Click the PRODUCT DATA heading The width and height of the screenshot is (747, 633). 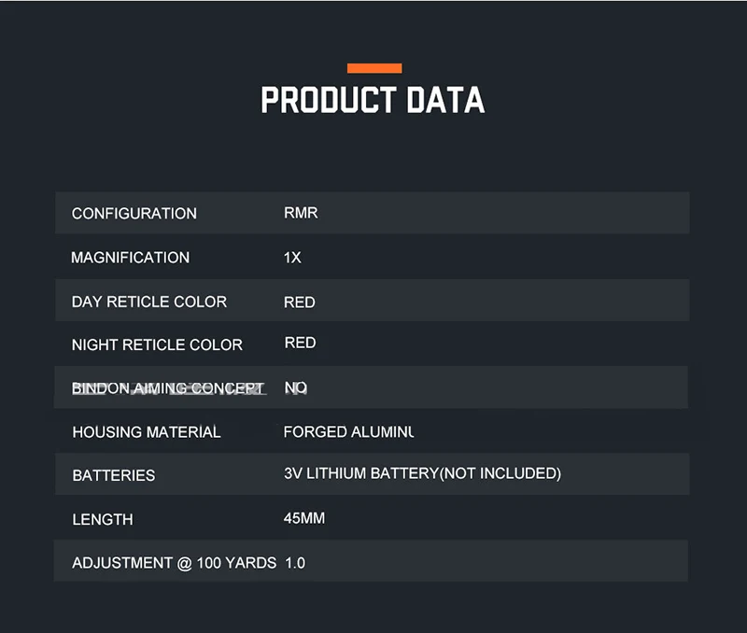(x=373, y=100)
